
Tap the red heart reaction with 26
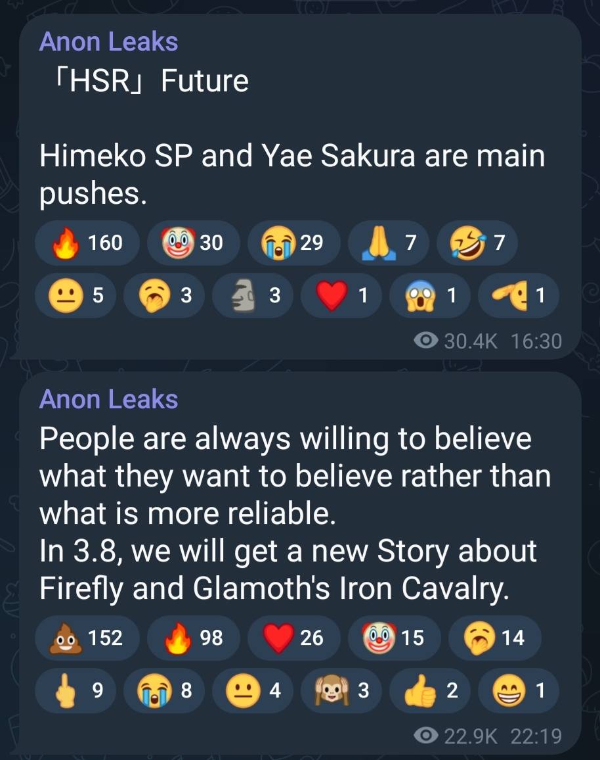(x=293, y=638)
